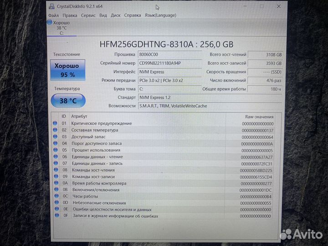Click the status dot for Единицы данных - запись
Viewport: 328px width, 246px height.
pyautogui.click(x=56, y=163)
